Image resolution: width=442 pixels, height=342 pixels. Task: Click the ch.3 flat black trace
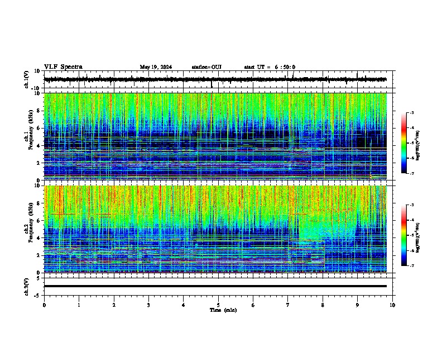click(x=215, y=286)
